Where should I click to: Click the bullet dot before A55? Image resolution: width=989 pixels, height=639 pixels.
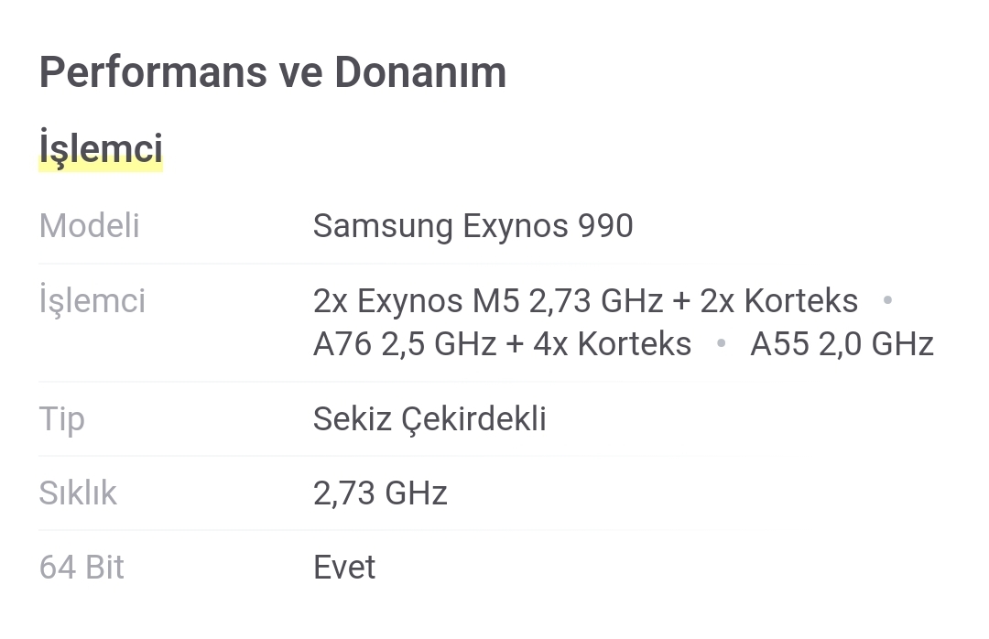[722, 344]
